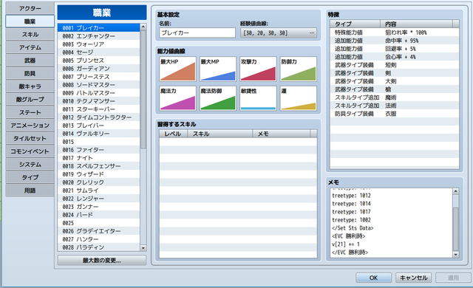
Task: Open the 最大MP parameter curve
Action: click(218, 69)
